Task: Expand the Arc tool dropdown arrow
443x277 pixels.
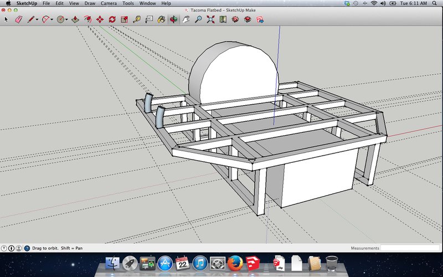Action: coord(51,19)
